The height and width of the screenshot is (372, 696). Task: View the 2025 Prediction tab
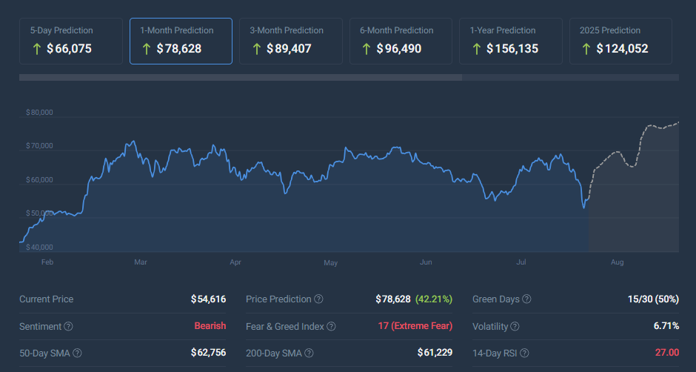click(x=620, y=41)
